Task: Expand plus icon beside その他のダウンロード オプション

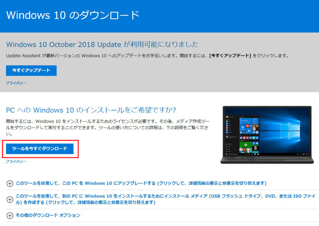Action: click(10, 215)
